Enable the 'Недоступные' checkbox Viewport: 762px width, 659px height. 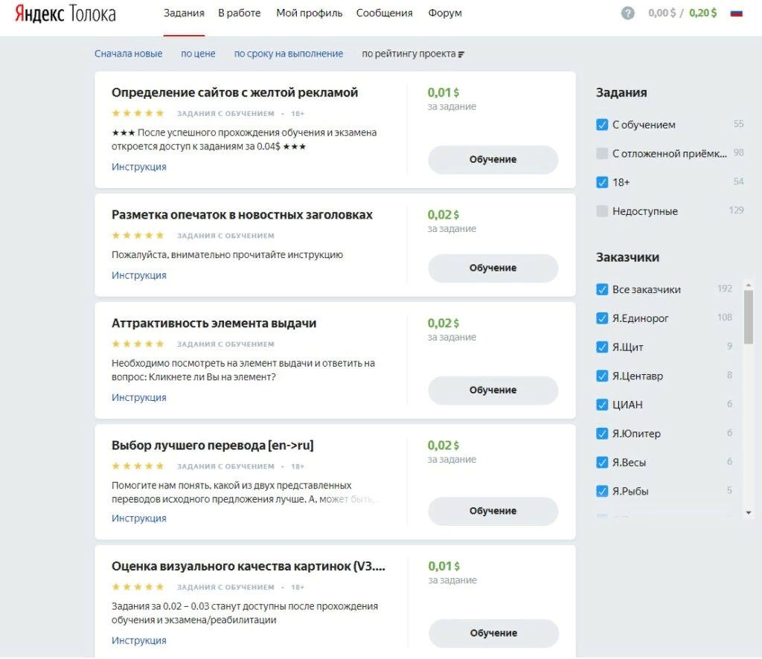click(603, 211)
